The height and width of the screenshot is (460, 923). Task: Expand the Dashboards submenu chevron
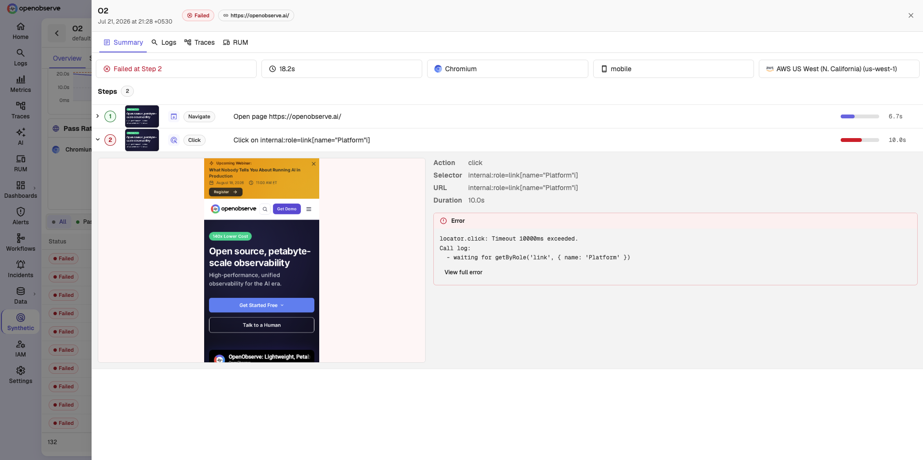[x=34, y=188]
